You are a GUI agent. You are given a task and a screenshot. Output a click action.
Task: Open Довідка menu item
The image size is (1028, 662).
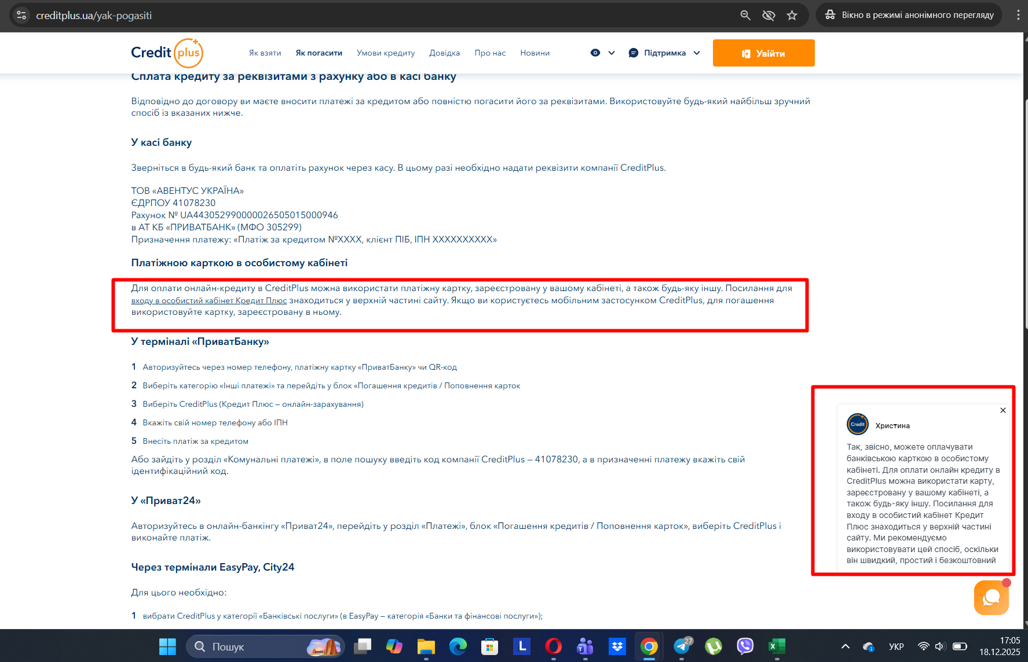coord(445,53)
